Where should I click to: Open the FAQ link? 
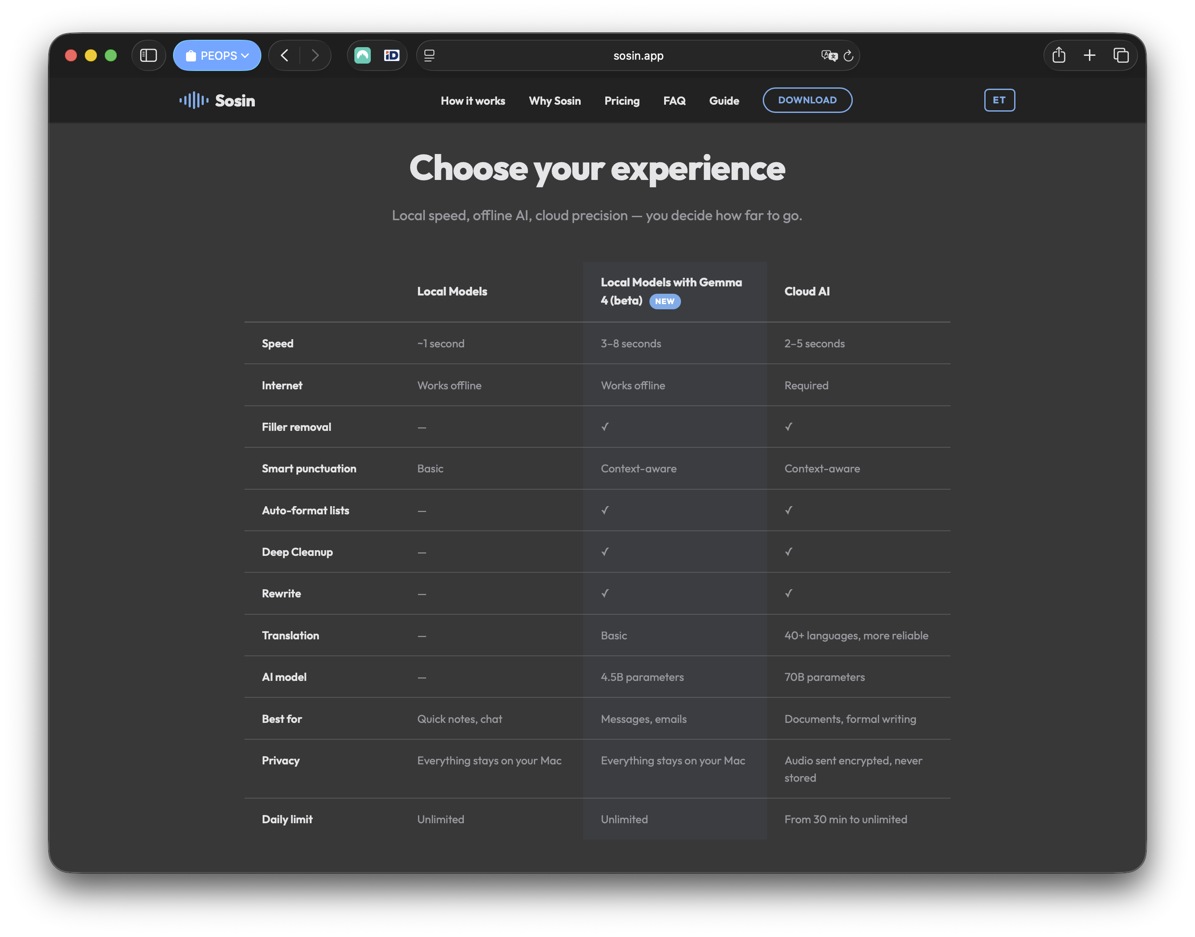pos(675,101)
